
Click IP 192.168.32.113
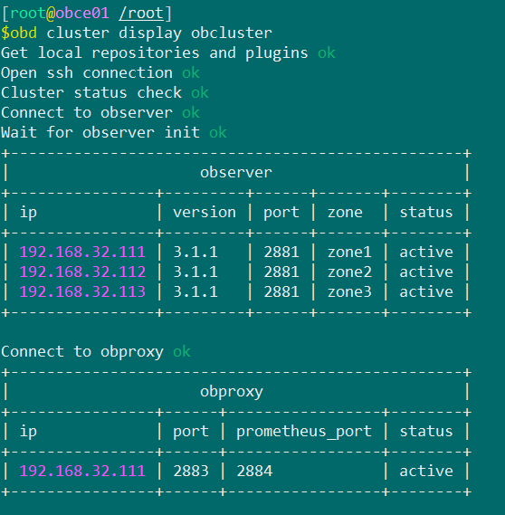(x=82, y=292)
